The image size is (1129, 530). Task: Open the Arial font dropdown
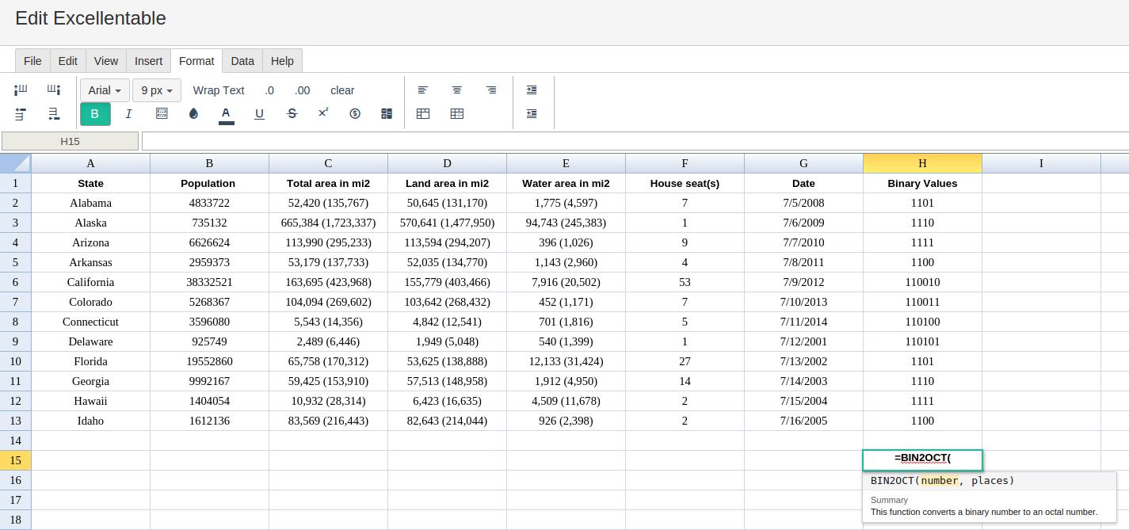(105, 90)
